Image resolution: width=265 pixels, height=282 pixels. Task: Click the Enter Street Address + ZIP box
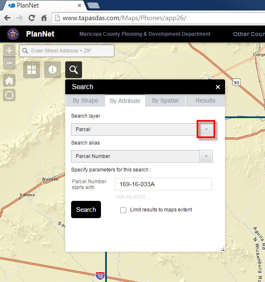click(x=66, y=51)
